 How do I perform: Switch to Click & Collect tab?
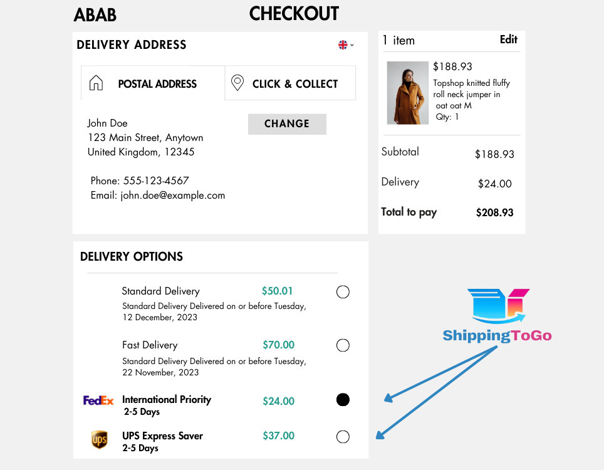(294, 84)
